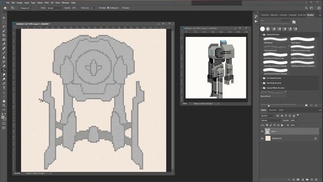Open the layer filter Kind dropdown
The height and width of the screenshot is (182, 323).
(268, 116)
